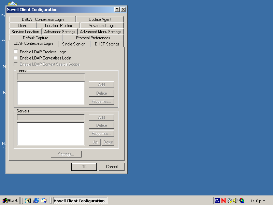Click the EN language indicator in the tray
273x205 pixels.
pyautogui.click(x=217, y=201)
